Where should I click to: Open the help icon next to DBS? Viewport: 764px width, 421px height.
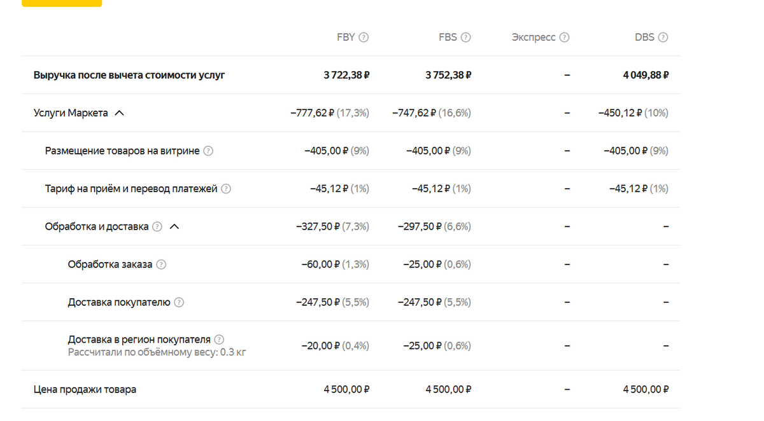[663, 38]
